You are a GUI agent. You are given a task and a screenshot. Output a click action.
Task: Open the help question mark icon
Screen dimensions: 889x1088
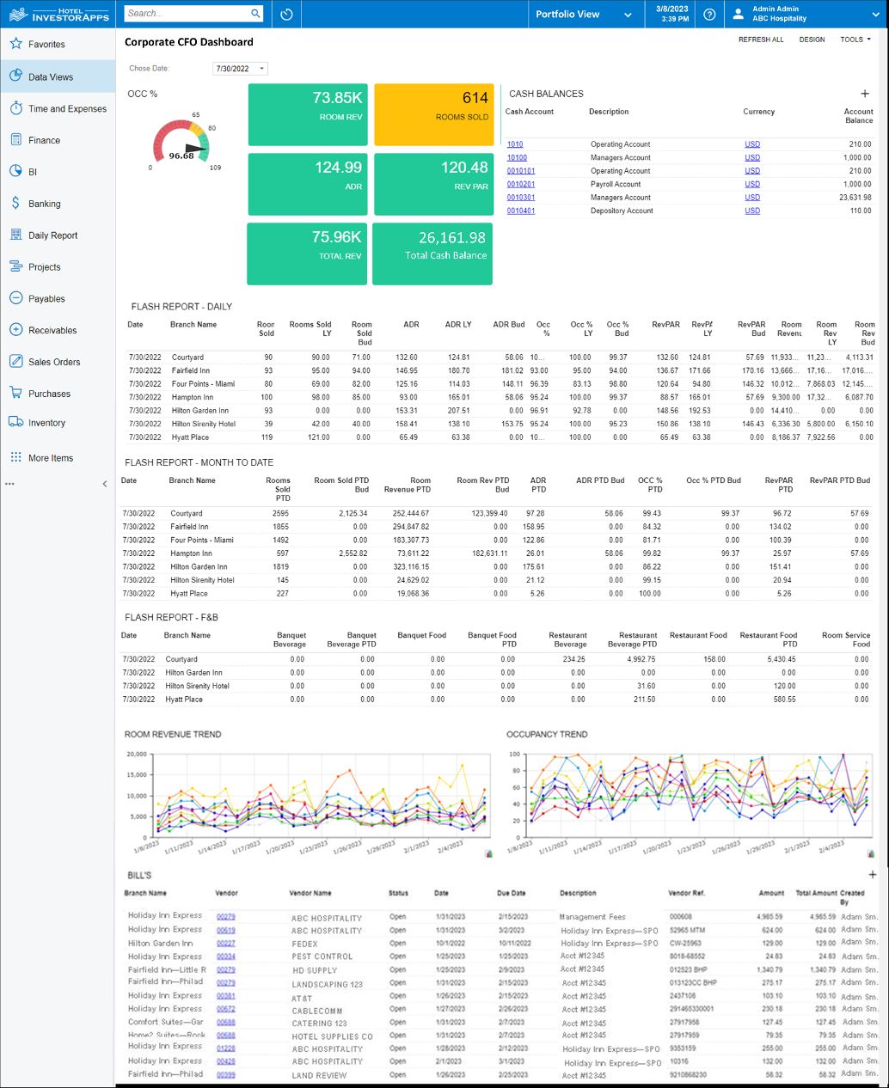pyautogui.click(x=708, y=15)
